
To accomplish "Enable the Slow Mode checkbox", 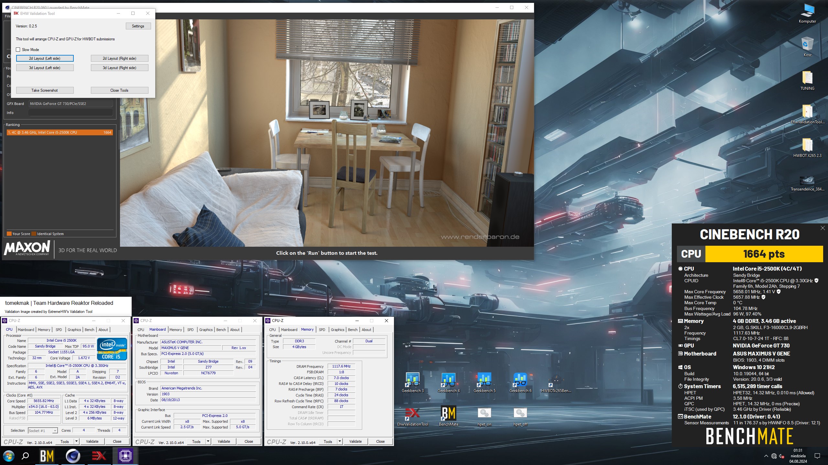I will [x=18, y=49].
